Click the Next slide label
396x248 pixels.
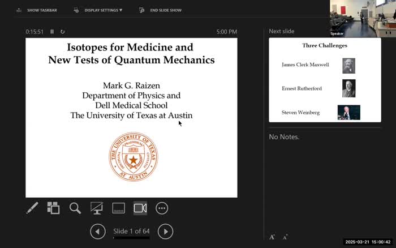coord(282,31)
